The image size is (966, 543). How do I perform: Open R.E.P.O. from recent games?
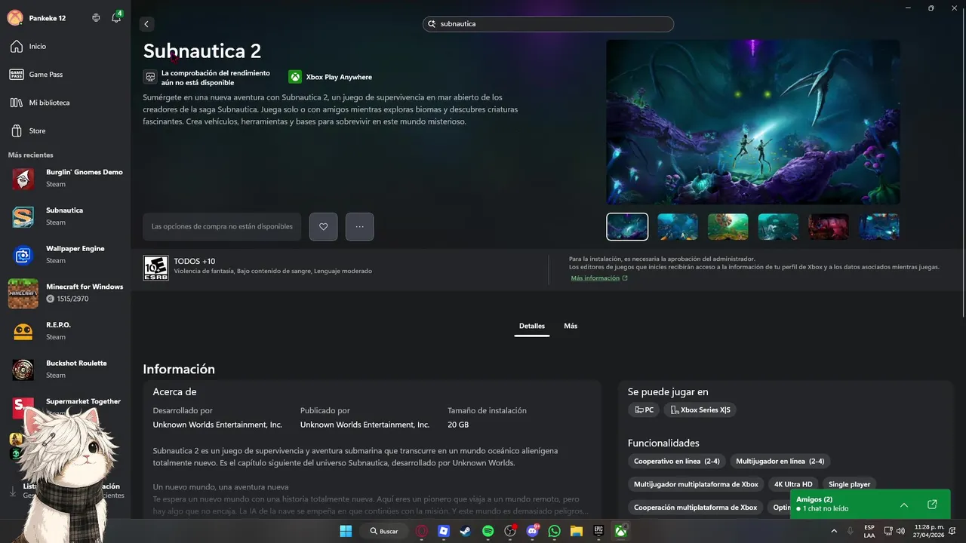pyautogui.click(x=66, y=331)
